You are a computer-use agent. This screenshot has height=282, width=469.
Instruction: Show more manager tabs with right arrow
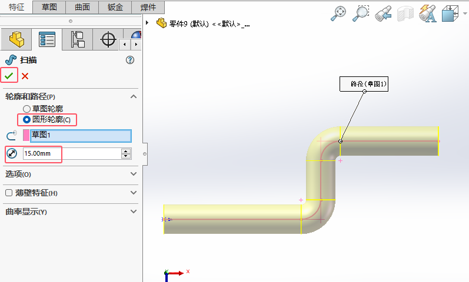136,45
